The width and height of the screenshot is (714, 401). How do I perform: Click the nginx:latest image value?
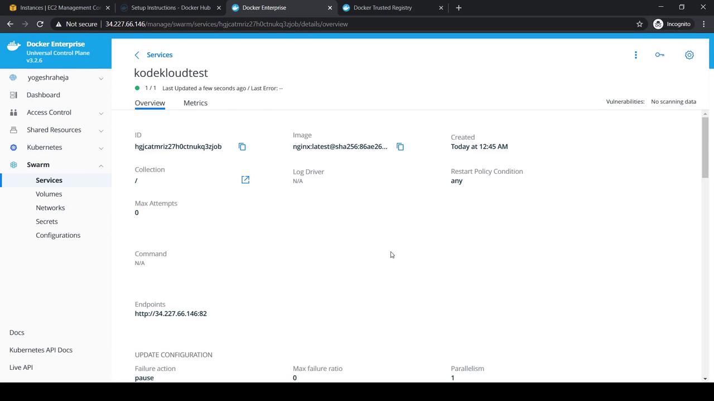click(x=340, y=146)
